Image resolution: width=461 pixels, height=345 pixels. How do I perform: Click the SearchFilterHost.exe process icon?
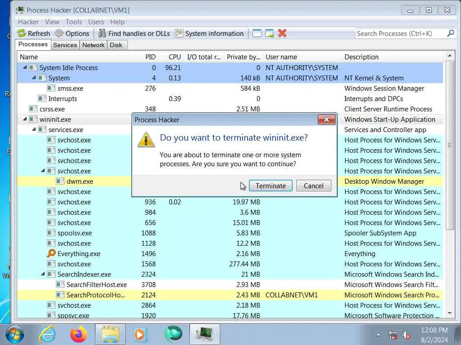60,284
